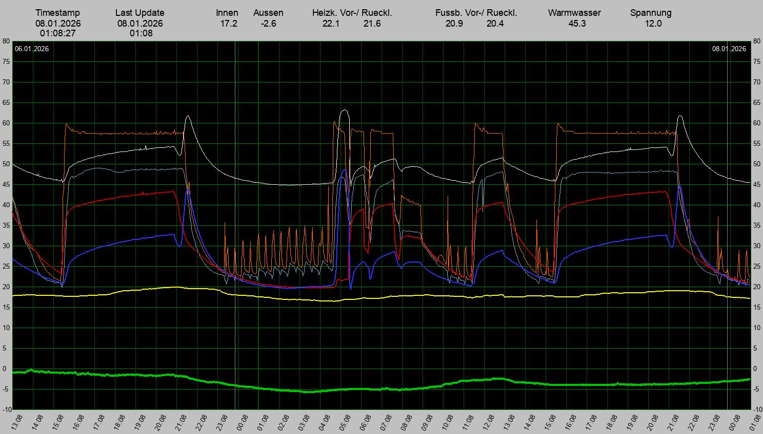Select the 05:08 time axis tick
Viewport: 763px width, 434px height.
pyautogui.click(x=345, y=422)
